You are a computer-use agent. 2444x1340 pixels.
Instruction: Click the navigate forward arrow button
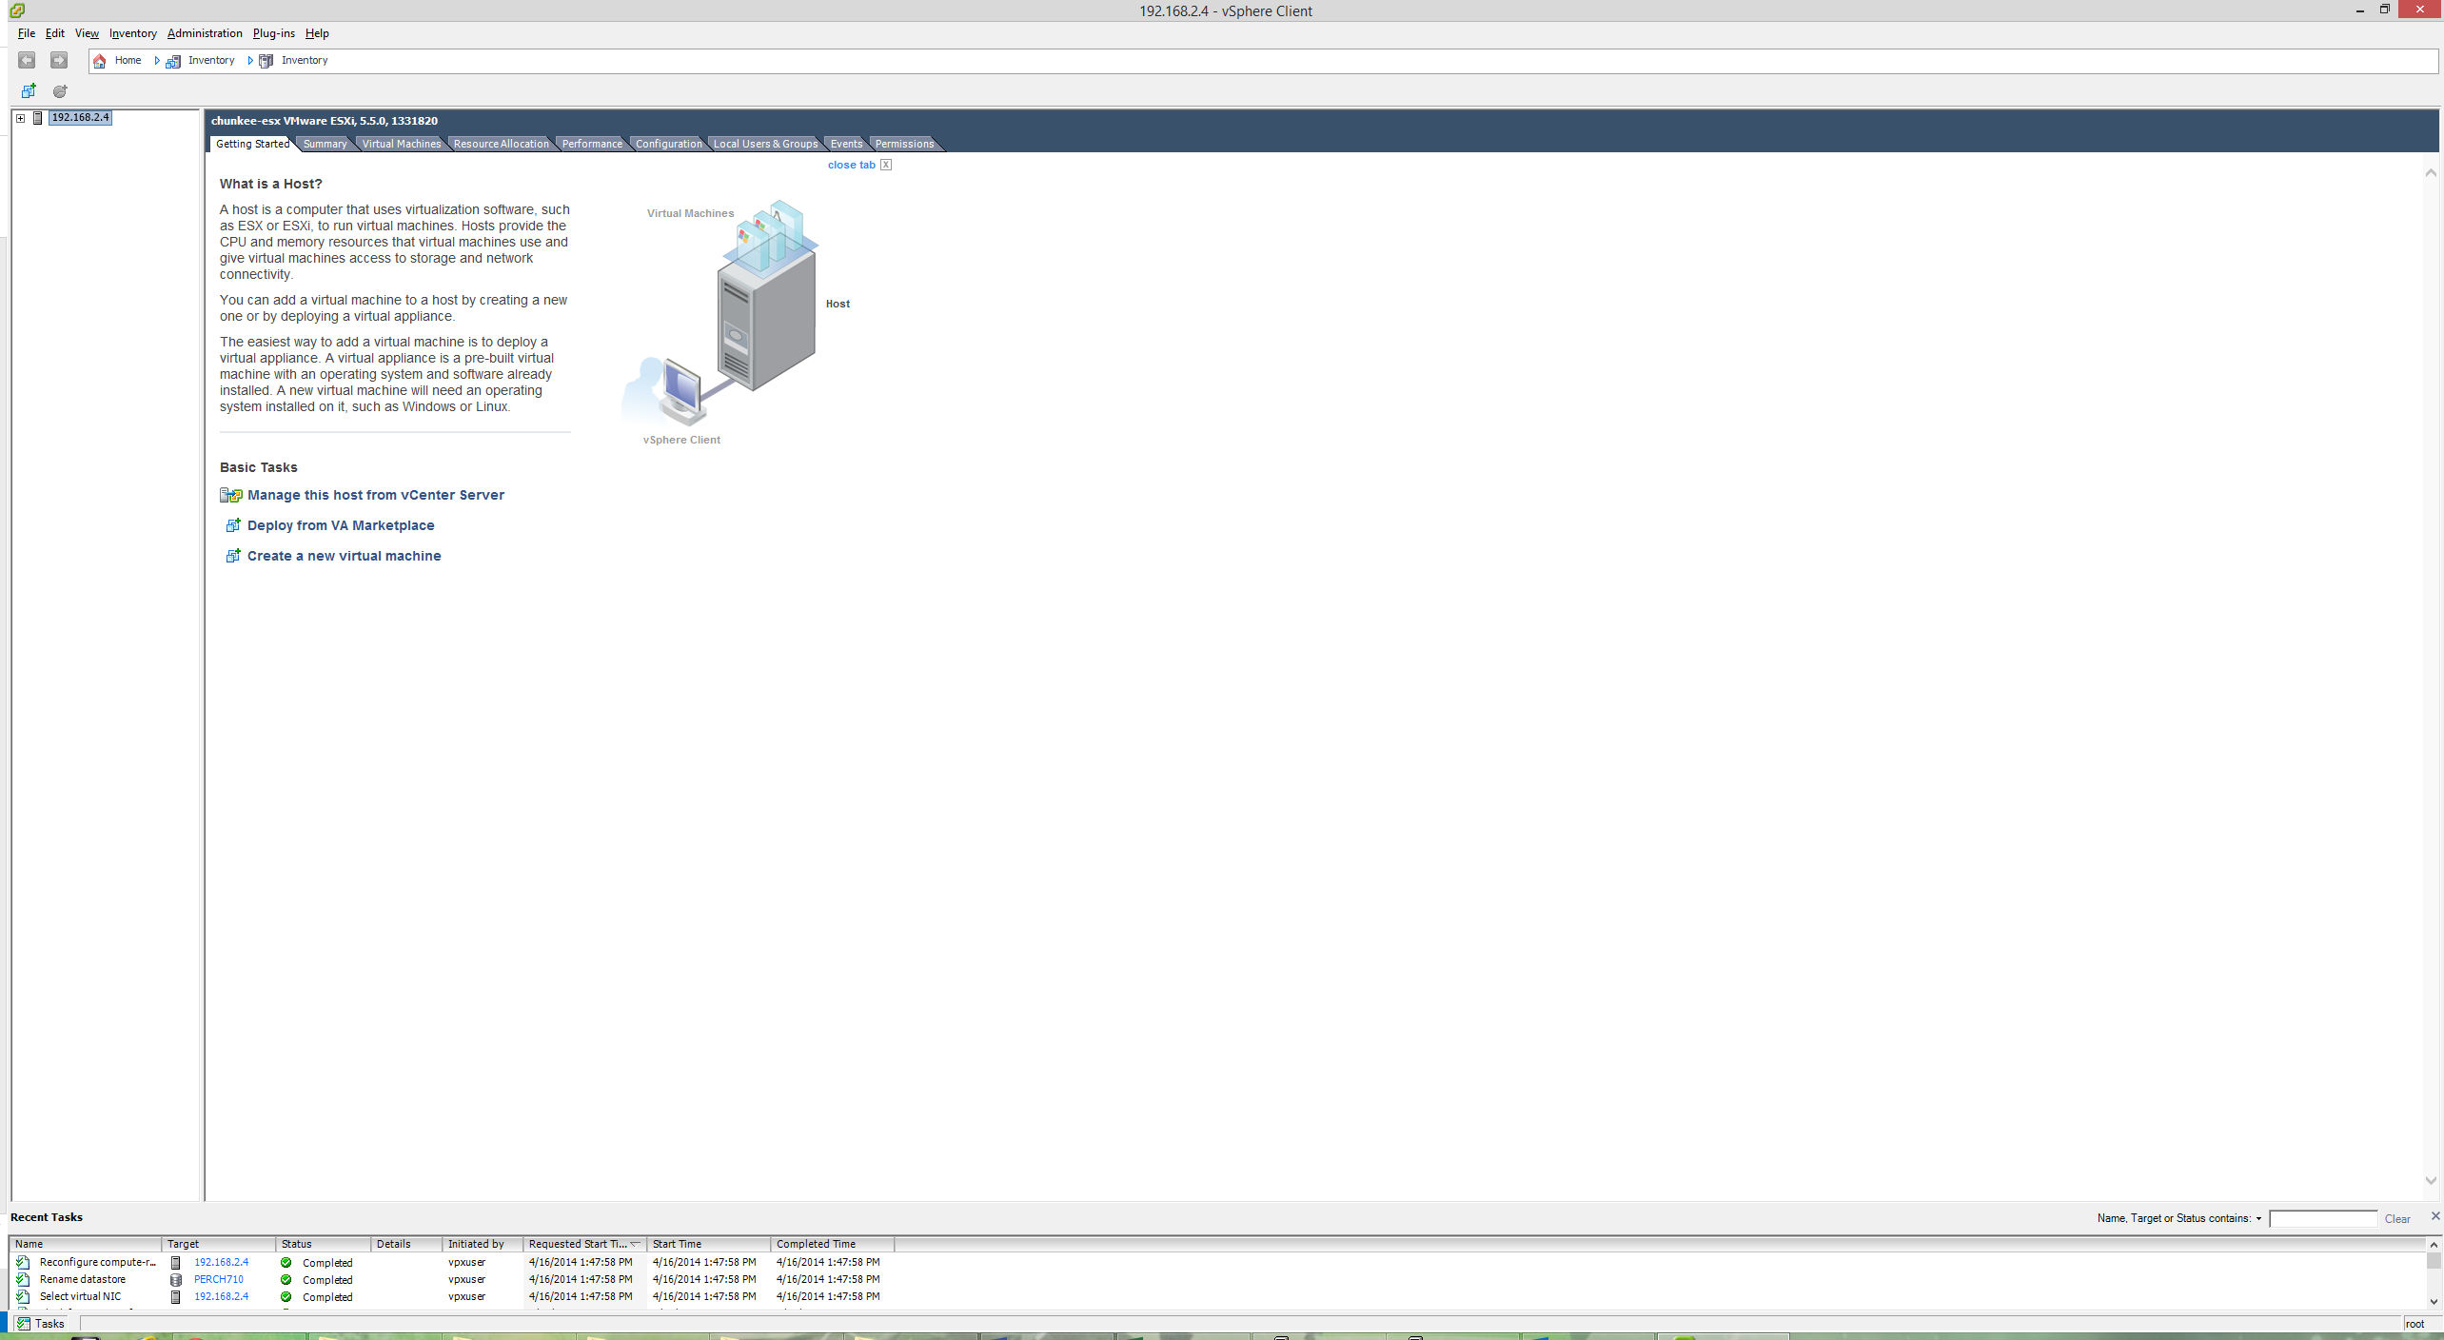tap(59, 60)
